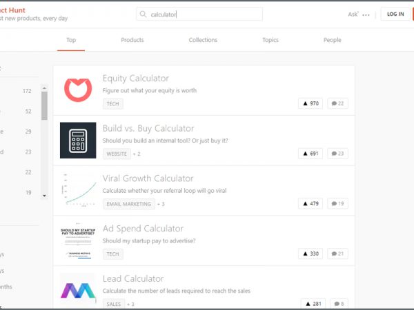Click the search field containing calculator
Viewport: 414px width, 310px height.
[207, 14]
